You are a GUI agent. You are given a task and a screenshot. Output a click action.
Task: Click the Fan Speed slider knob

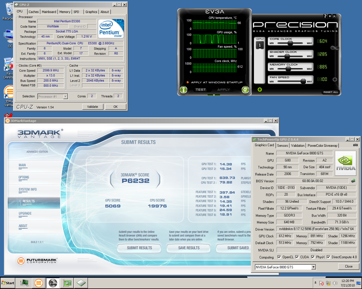click(x=303, y=81)
